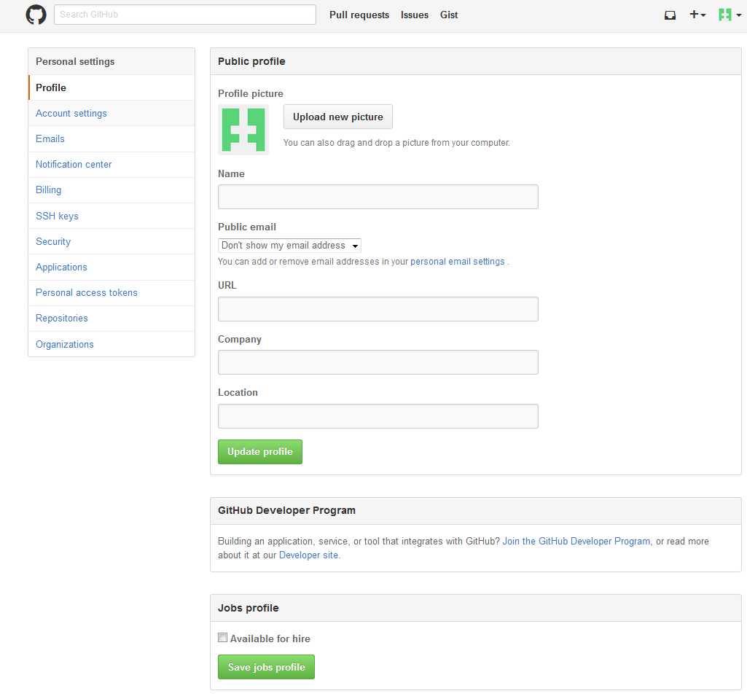Click the Search GitHub field
Viewport: 747px width, 699px height.
(x=185, y=15)
